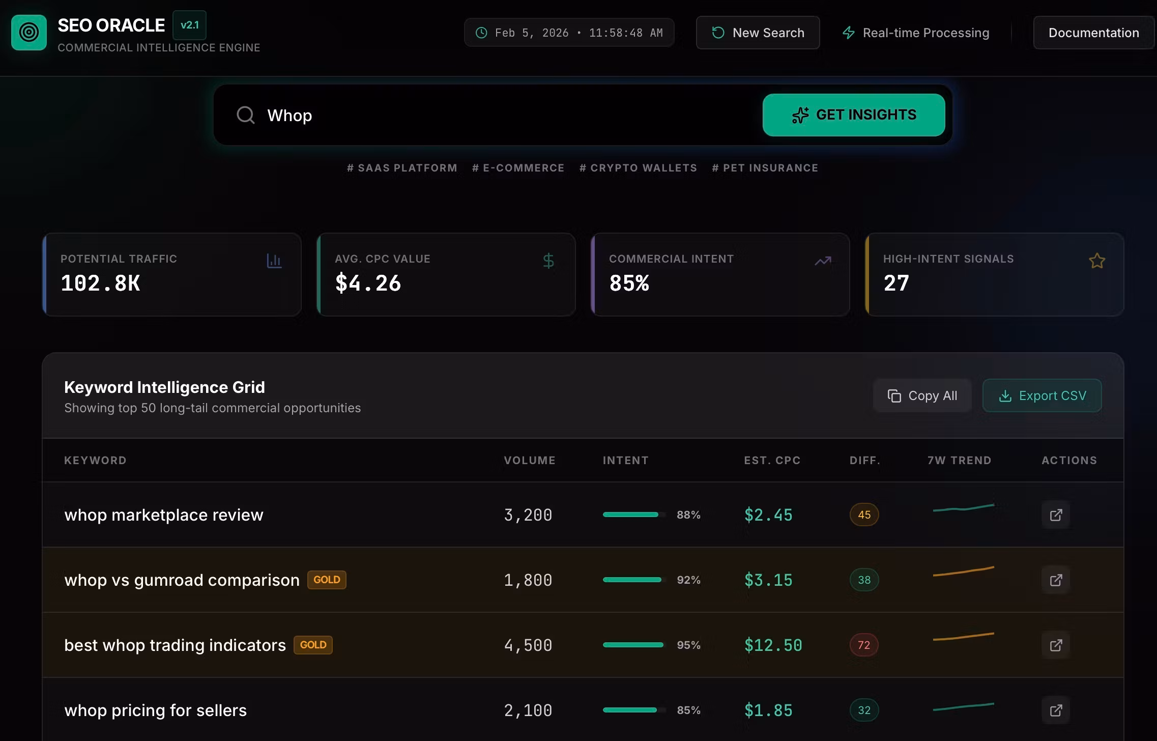Sort by the DIFF. column header
This screenshot has width=1157, height=741.
pyautogui.click(x=865, y=461)
